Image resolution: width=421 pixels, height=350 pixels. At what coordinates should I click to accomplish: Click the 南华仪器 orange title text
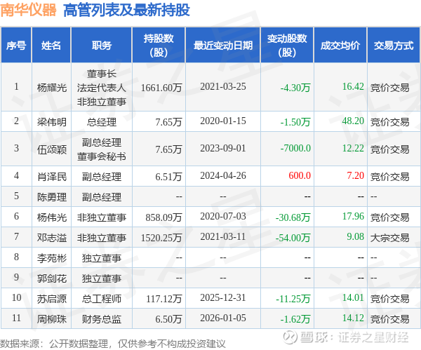click(28, 11)
